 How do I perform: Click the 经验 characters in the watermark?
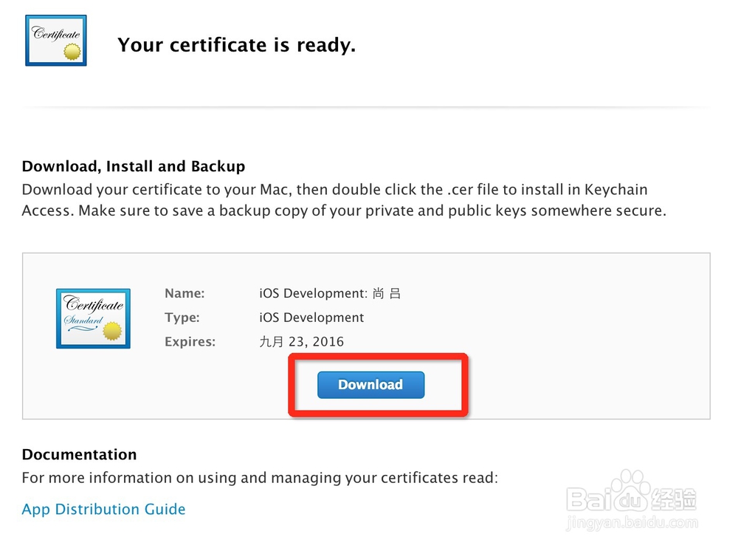(674, 499)
